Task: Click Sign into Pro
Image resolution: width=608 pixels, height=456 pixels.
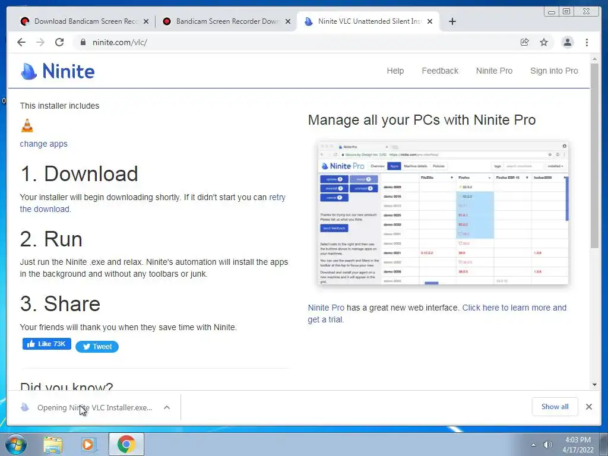Action: [x=554, y=71]
